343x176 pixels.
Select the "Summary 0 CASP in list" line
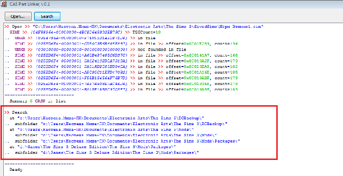(38, 101)
